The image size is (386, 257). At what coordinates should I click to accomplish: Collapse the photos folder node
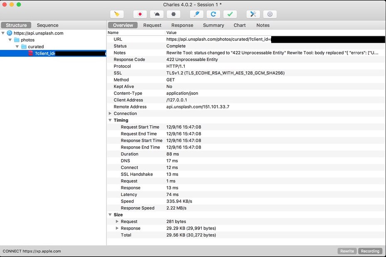point(10,39)
